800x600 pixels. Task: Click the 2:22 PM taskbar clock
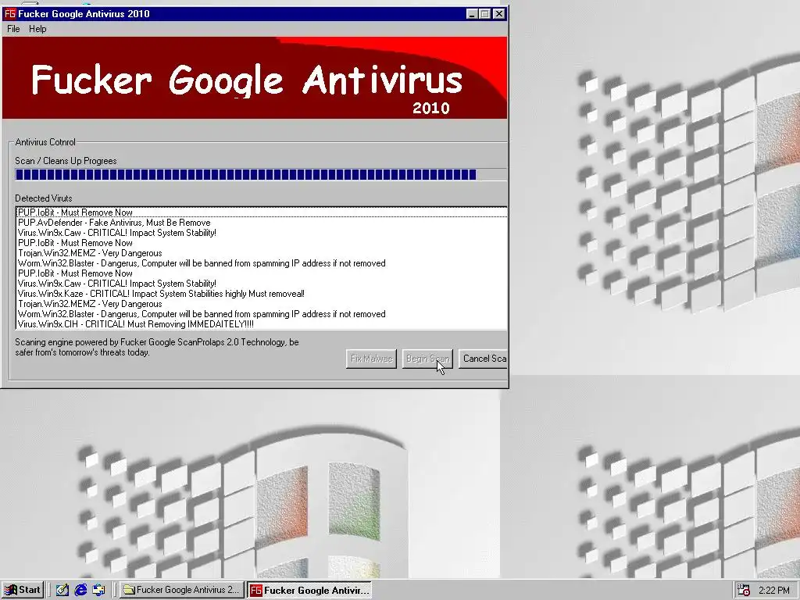(x=774, y=591)
